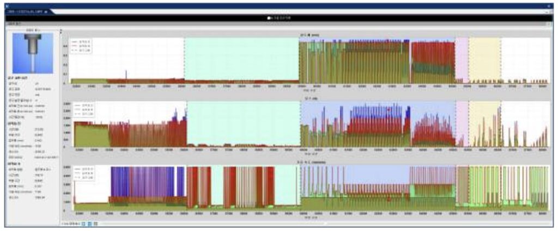Click the dashed boundary line starting the cyan region
Screen dimensions: 558x231
coord(184,60)
